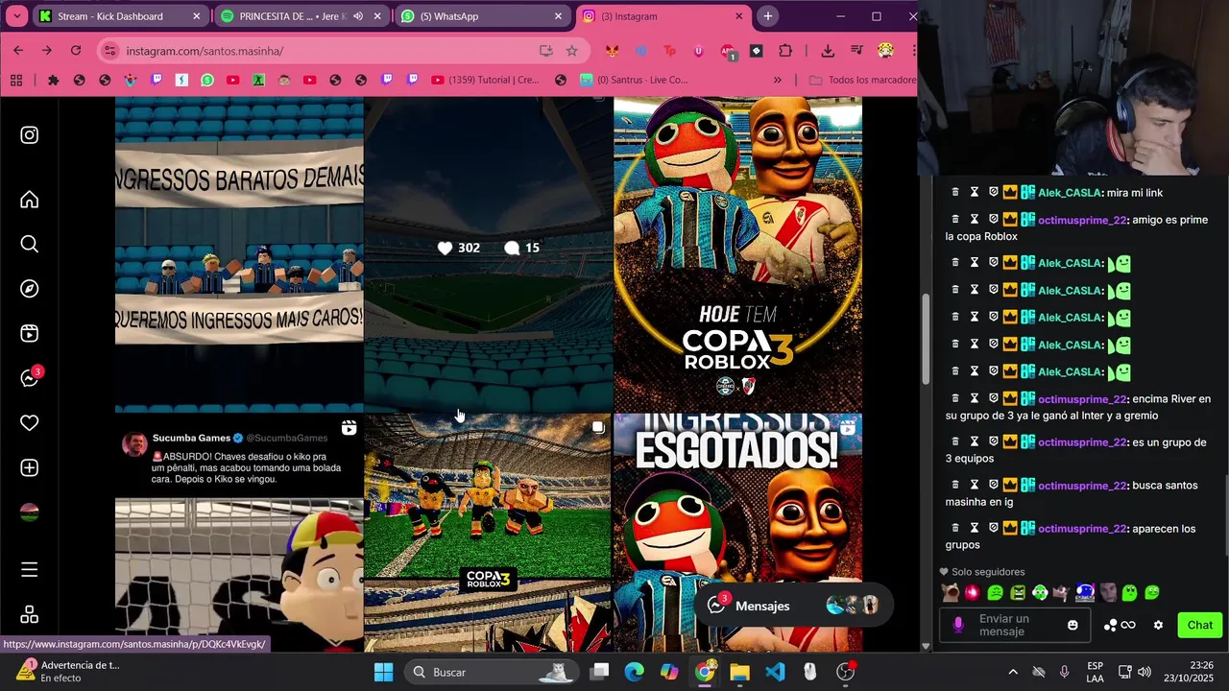
Task: Mute audio on Spotify tab
Action: coord(358,16)
